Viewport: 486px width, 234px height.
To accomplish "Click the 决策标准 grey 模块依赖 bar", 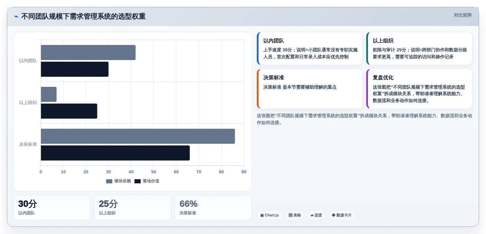I will (x=138, y=136).
